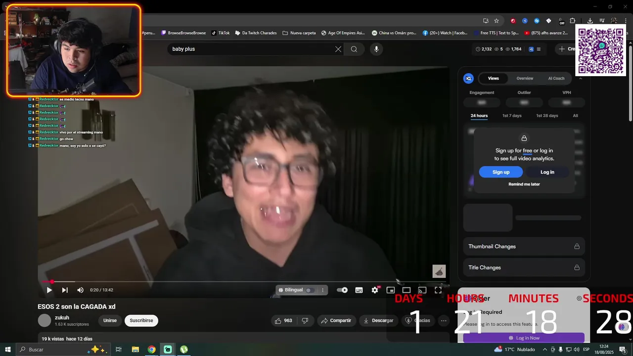Open more actions ellipsis under video
The width and height of the screenshot is (633, 356).
coord(444,320)
